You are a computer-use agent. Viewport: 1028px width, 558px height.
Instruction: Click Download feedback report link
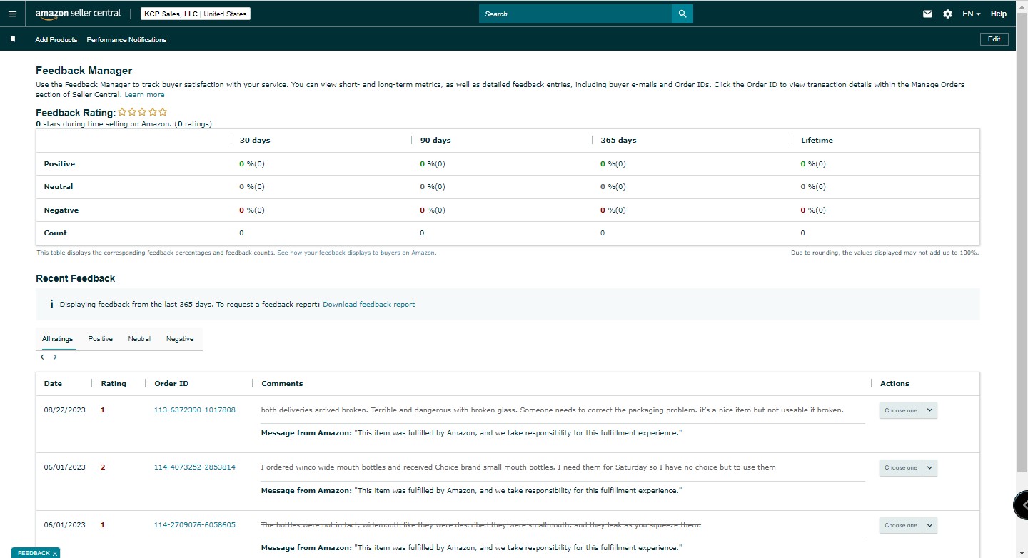[x=369, y=304]
